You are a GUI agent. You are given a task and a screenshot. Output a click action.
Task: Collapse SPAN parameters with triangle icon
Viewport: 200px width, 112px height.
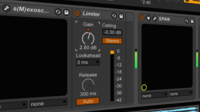pos(148,18)
